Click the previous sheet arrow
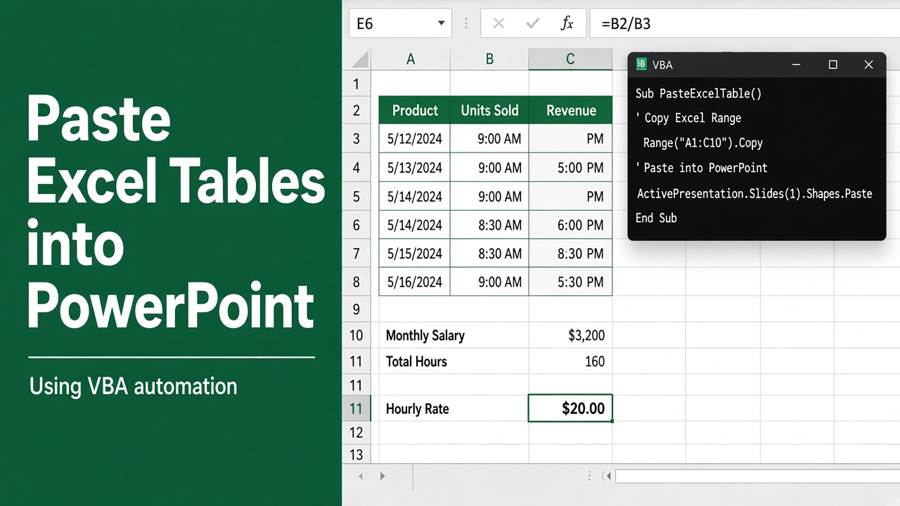Viewport: 900px width, 506px height. click(361, 476)
